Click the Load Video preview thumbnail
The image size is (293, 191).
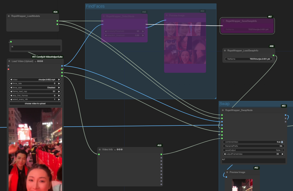coord(35,149)
